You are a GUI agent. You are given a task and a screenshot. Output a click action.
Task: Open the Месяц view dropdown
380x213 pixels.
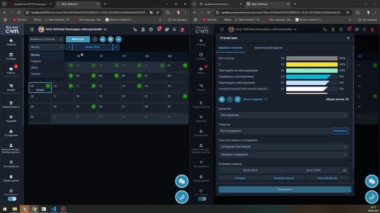click(46, 47)
